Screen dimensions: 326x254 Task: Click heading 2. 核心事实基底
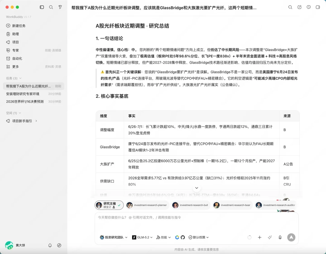pos(112,96)
